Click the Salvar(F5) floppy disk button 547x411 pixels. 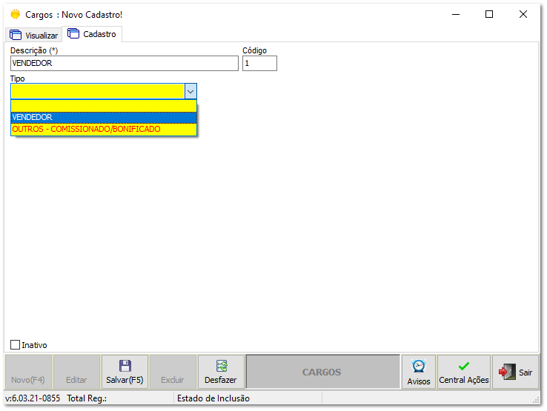(x=125, y=372)
